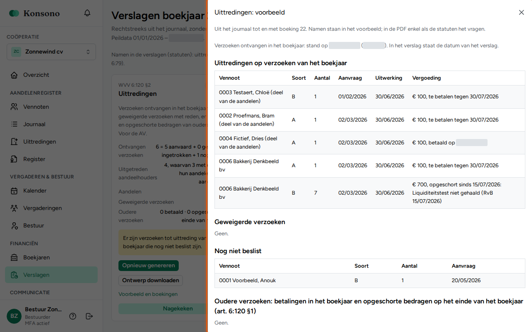This screenshot has width=532, height=332.
Task: Click the Nagekeken button
Action: [x=162, y=308]
